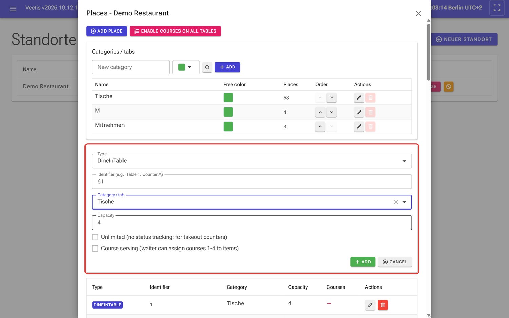Click the green Add button in form

[363, 262]
